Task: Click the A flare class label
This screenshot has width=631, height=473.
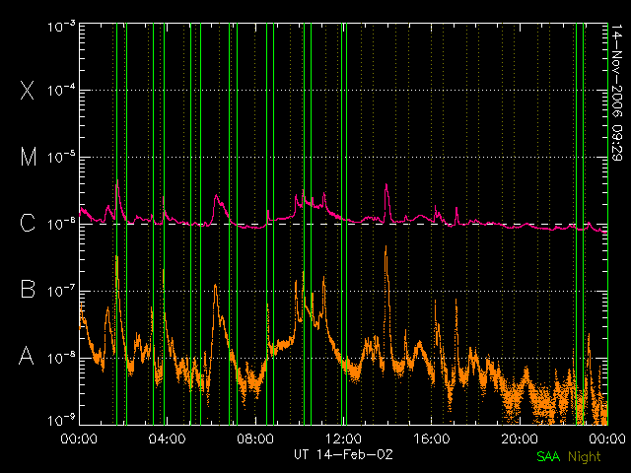Action: [x=27, y=355]
